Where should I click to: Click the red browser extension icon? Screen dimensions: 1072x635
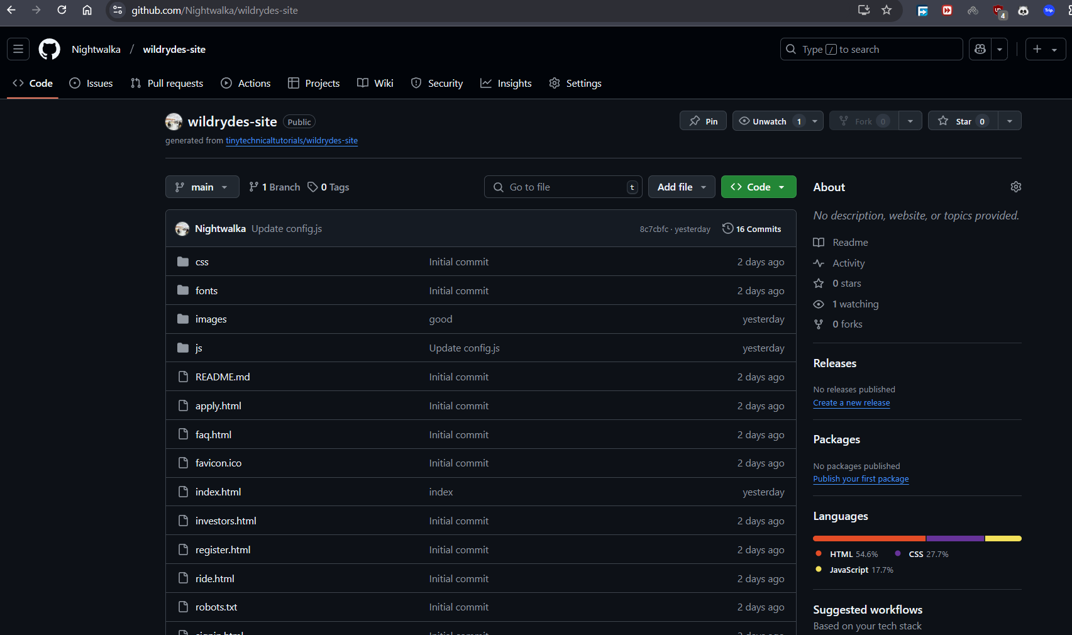pyautogui.click(x=947, y=10)
